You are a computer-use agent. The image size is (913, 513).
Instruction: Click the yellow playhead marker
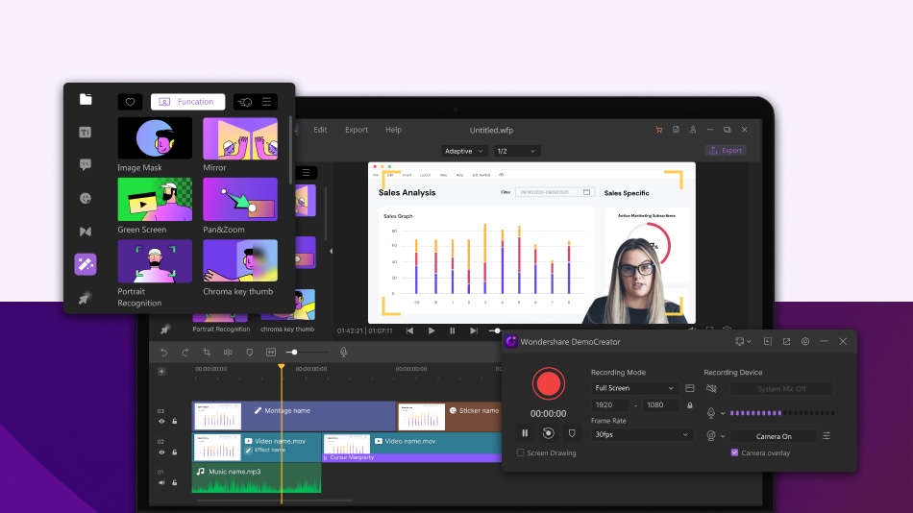pos(282,366)
